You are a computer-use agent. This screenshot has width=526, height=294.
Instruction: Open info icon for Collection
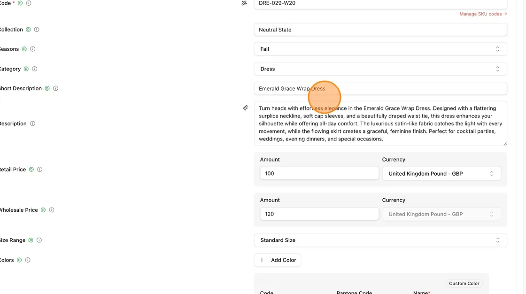[x=37, y=30]
